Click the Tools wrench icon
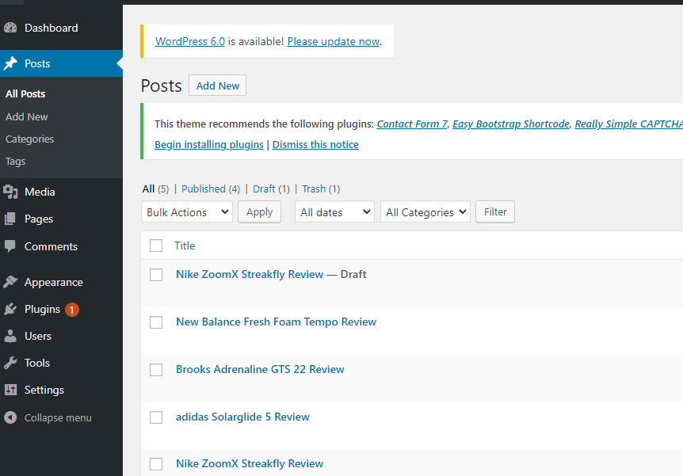 [x=10, y=363]
